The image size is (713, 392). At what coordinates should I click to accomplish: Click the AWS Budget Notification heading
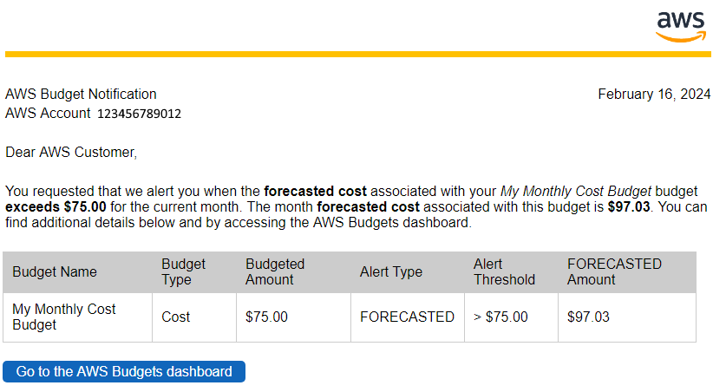81,95
